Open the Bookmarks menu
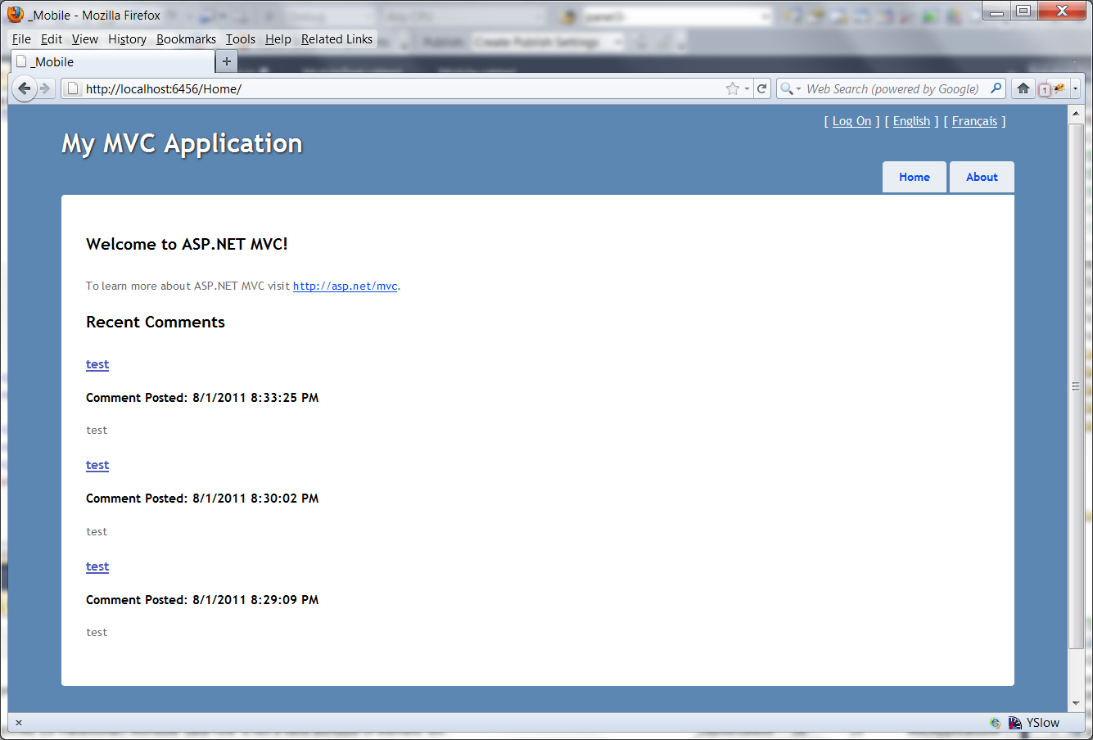Viewport: 1093px width, 740px height. pyautogui.click(x=186, y=39)
